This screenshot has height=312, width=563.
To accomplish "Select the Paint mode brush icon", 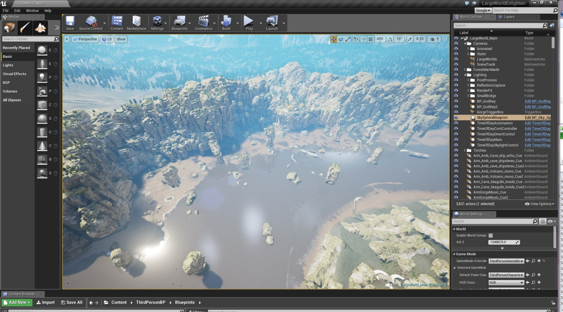I will (25, 28).
